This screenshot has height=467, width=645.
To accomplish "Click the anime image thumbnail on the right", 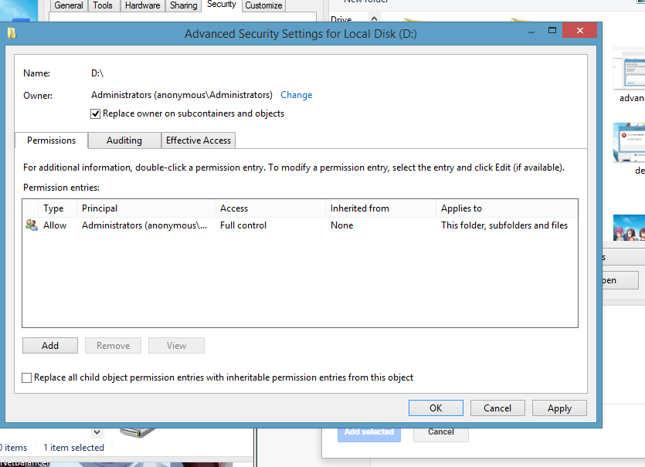I will [630, 228].
